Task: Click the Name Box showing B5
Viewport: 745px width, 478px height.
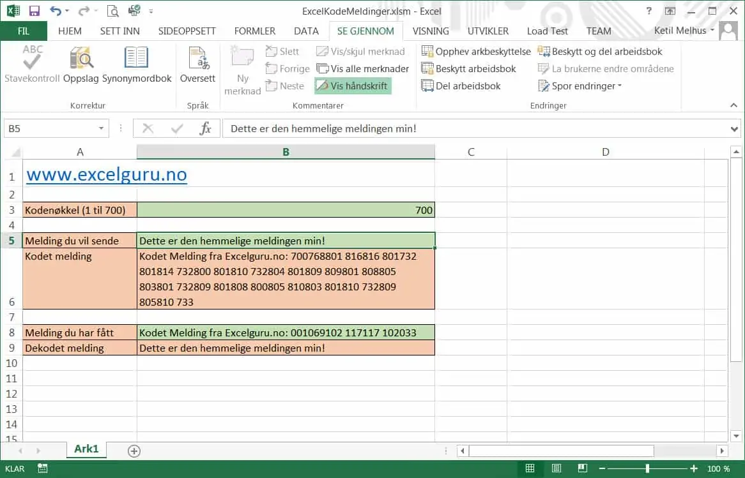Action: point(56,128)
